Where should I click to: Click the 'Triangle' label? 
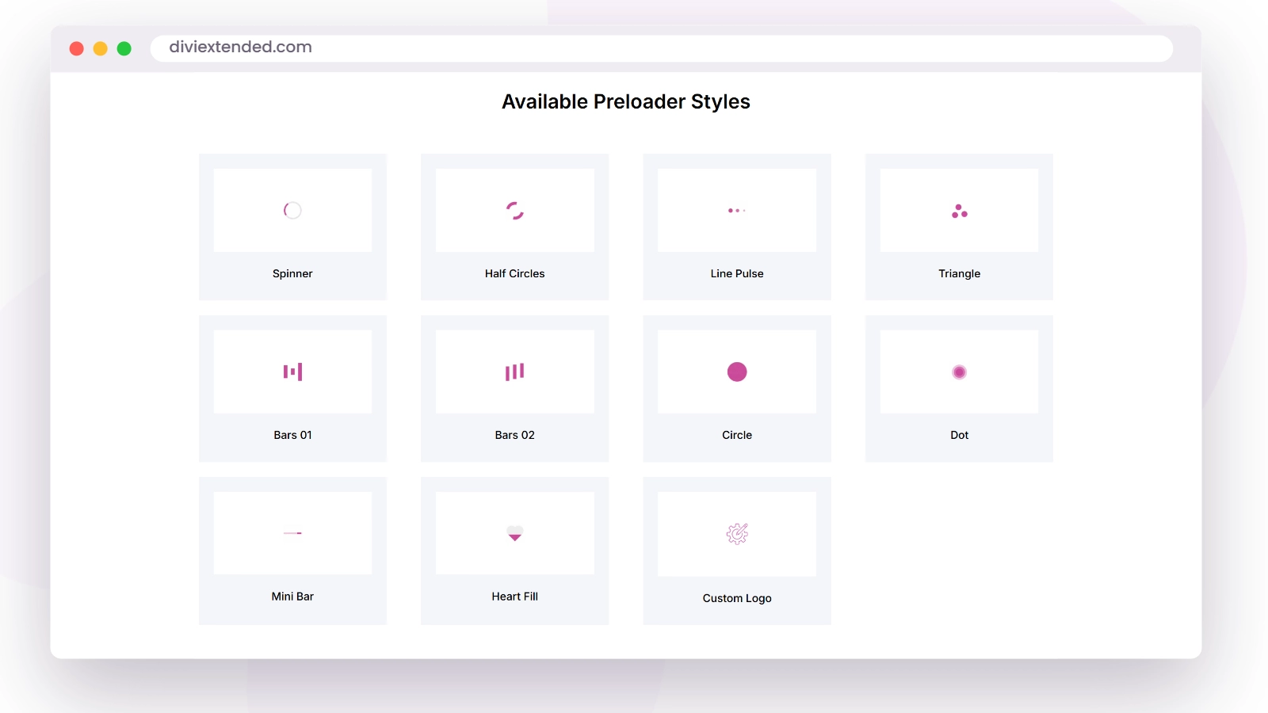coord(960,273)
